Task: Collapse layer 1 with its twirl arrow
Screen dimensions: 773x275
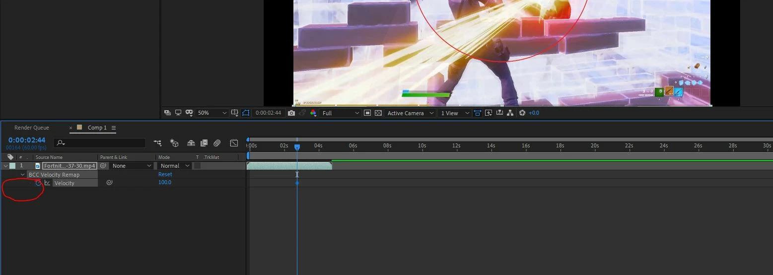Action: [5, 166]
